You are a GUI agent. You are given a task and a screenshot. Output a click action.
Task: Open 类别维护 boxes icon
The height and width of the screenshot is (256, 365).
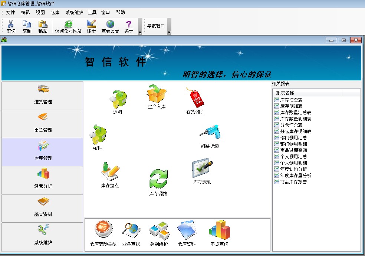tap(159, 233)
